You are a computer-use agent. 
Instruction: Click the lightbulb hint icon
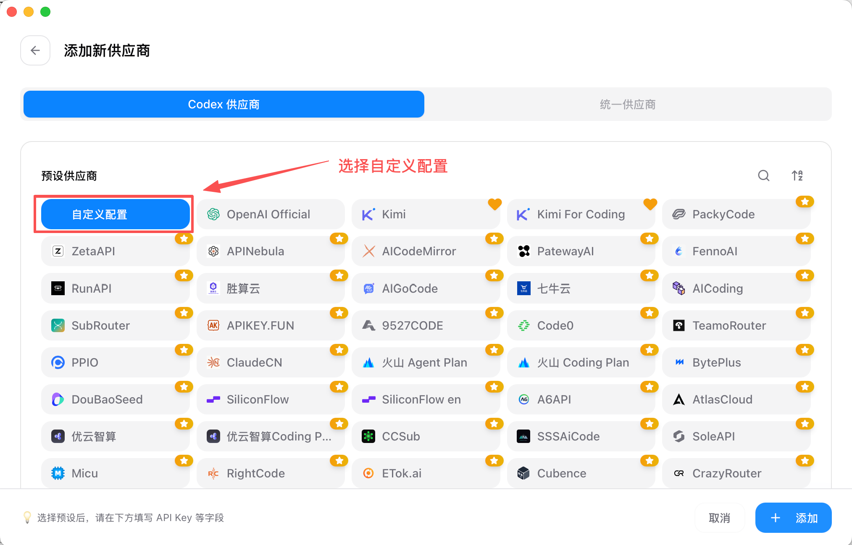(27, 517)
